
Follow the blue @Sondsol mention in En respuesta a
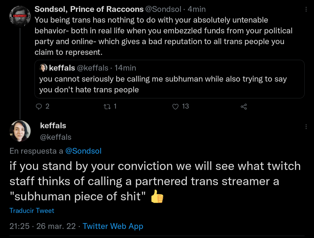click(x=83, y=151)
